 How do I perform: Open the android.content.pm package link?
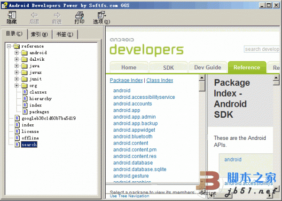tap(135, 150)
